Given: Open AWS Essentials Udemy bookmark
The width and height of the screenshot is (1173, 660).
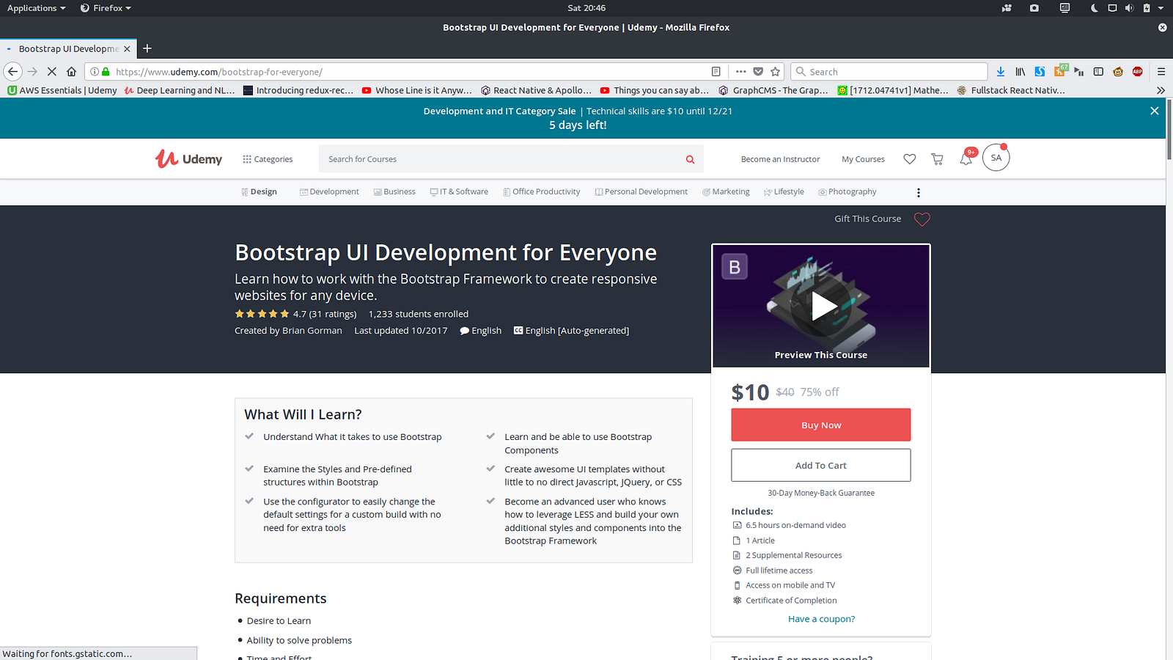Looking at the screenshot, I should tap(62, 90).
